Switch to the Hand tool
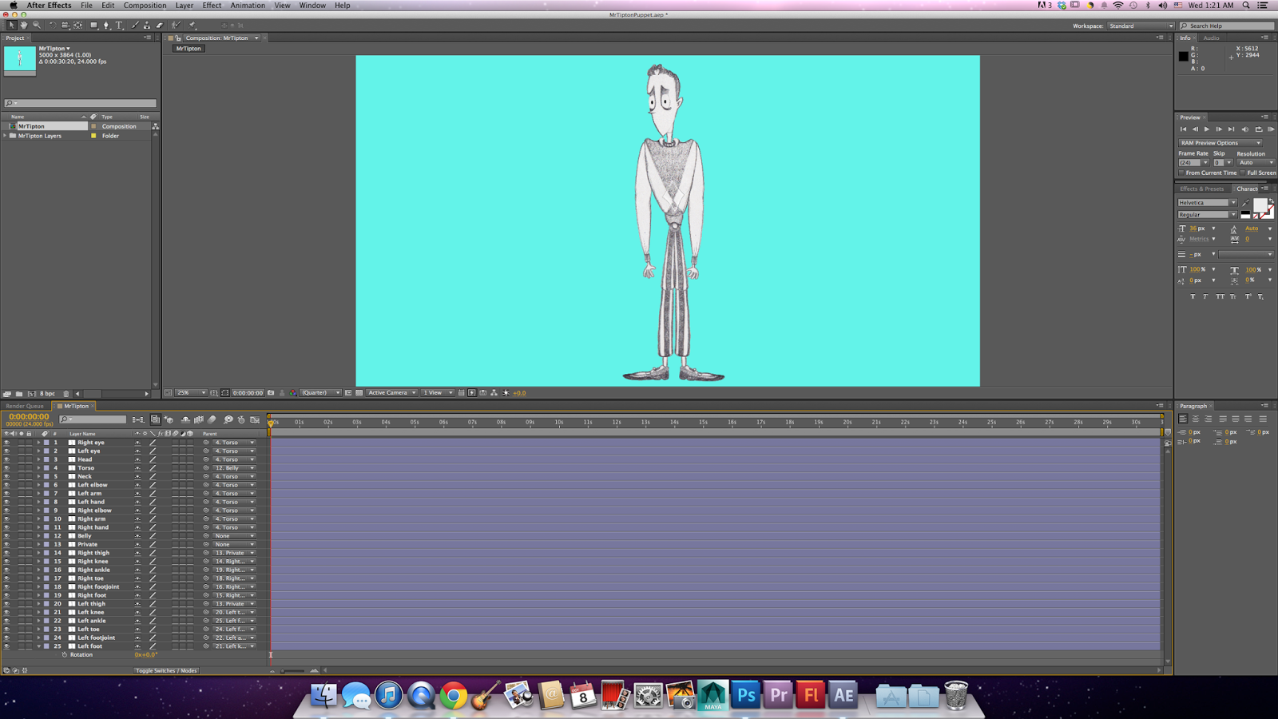This screenshot has width=1278, height=719. point(23,25)
